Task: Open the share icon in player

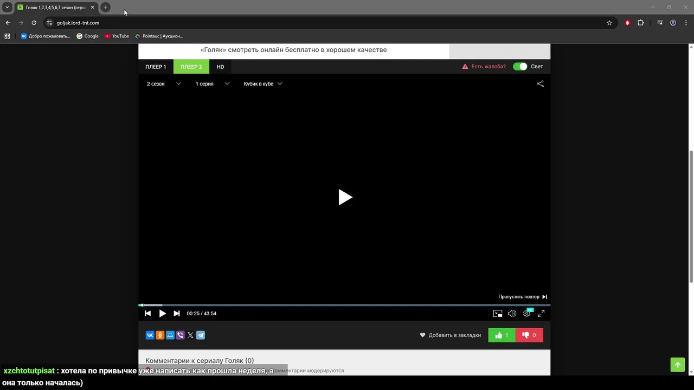Action: (540, 84)
